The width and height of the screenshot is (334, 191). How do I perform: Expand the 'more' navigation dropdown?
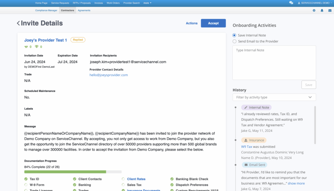(x=147, y=3)
